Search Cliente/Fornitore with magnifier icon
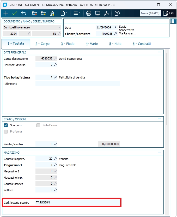The height and width of the screenshot is (217, 177). click(115, 34)
